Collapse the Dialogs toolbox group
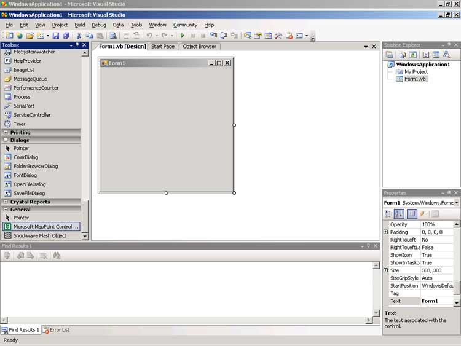This screenshot has height=346, width=461. coord(6,140)
